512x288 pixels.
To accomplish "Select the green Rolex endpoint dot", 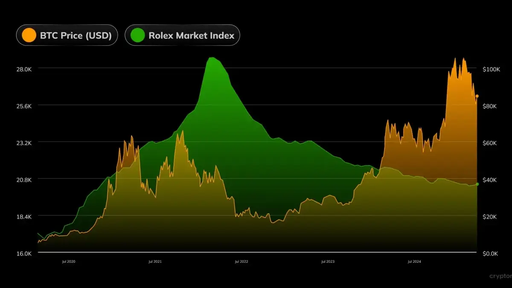I will [x=477, y=184].
